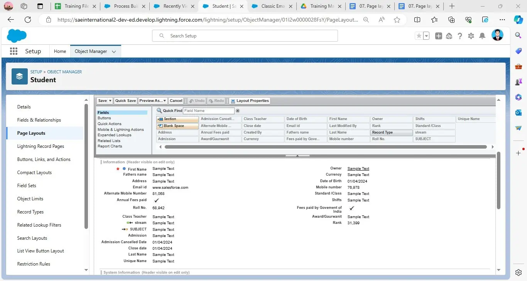This screenshot has height=281, width=527.
Task: Open the Preview As dropdown
Action: [152, 101]
